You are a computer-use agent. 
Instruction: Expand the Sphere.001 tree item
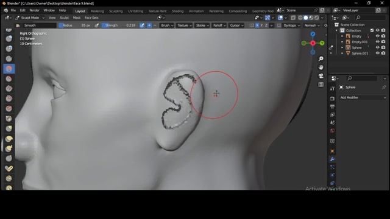pos(342,53)
